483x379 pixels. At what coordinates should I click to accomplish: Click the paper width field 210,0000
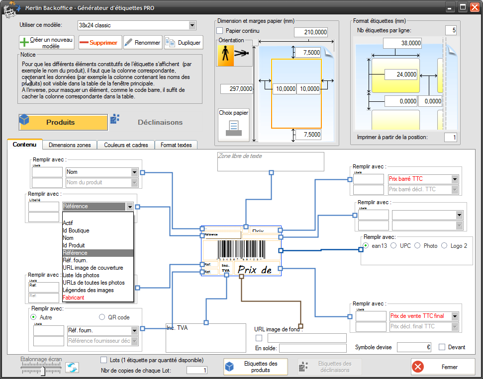pyautogui.click(x=310, y=32)
